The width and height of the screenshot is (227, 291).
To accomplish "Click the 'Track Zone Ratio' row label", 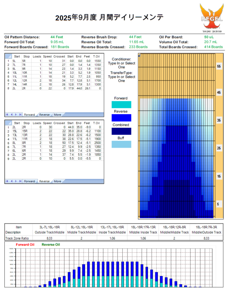I will point(17,238).
